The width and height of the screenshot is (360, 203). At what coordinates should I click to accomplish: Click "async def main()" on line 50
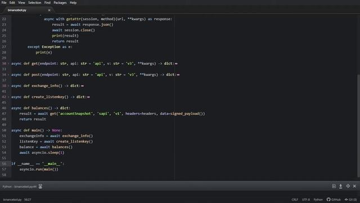tap(28, 130)
